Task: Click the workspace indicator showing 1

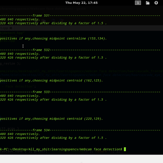Action: [x=138, y=3]
